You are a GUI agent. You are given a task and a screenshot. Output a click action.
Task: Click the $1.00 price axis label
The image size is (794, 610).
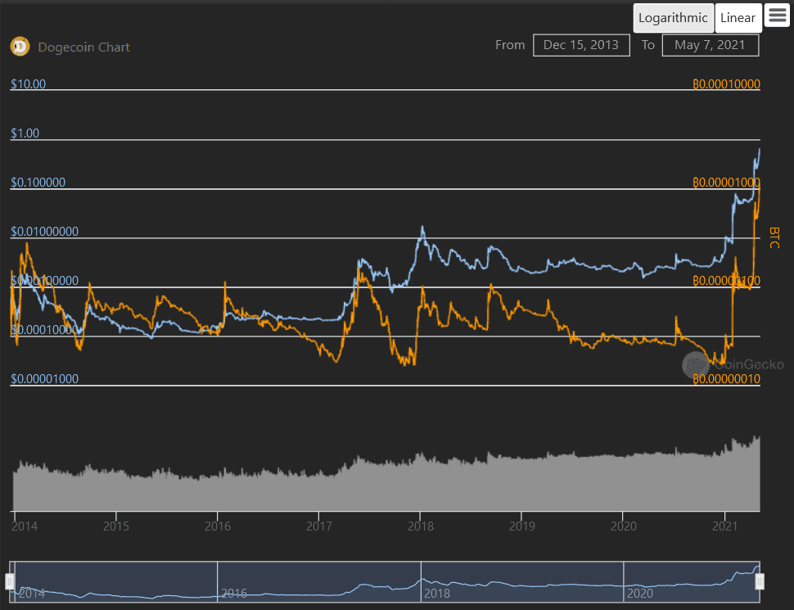pos(25,133)
